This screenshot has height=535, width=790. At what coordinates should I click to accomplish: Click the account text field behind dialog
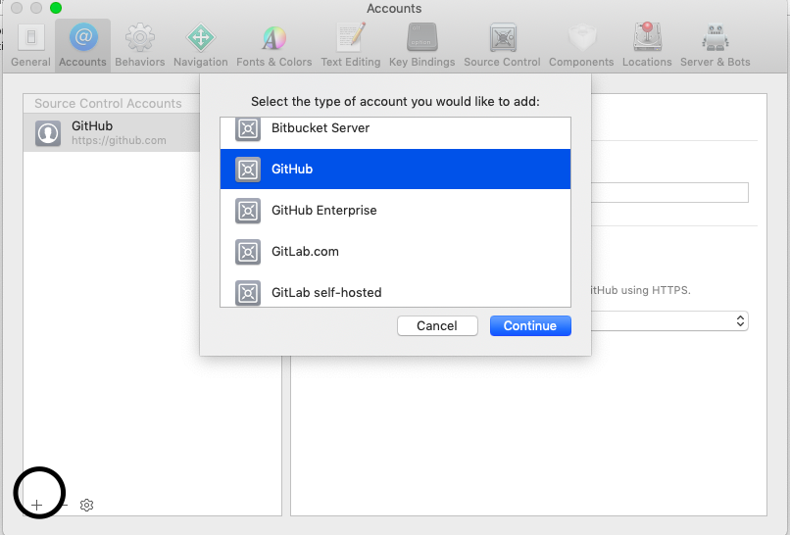(x=669, y=192)
